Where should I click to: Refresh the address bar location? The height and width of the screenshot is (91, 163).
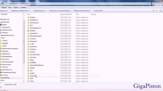150,4
